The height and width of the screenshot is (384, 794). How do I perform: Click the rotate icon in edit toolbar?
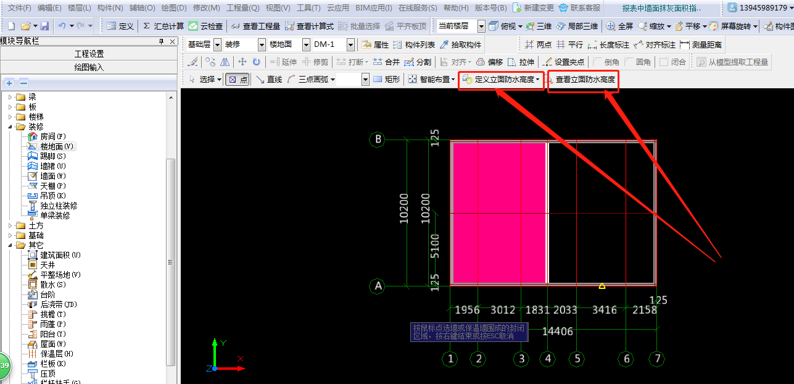(x=256, y=62)
